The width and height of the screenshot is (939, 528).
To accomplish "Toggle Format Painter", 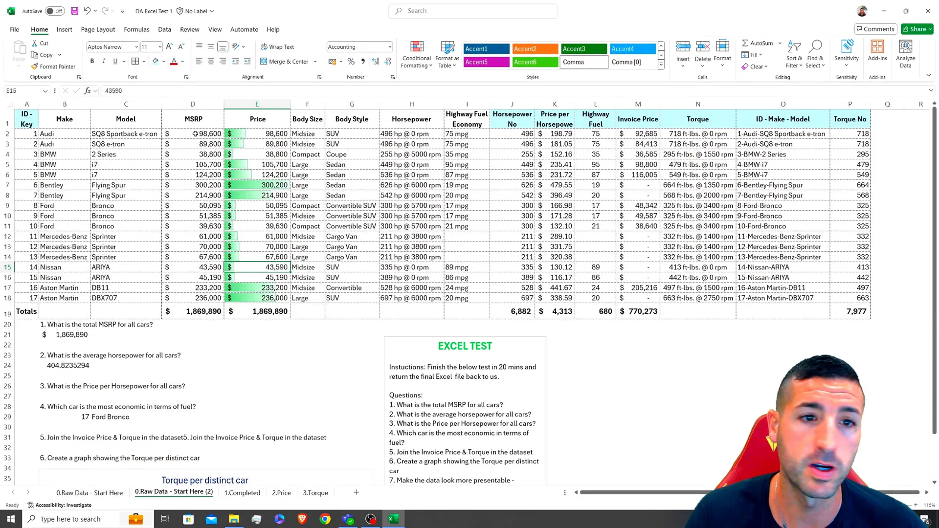I will point(53,66).
